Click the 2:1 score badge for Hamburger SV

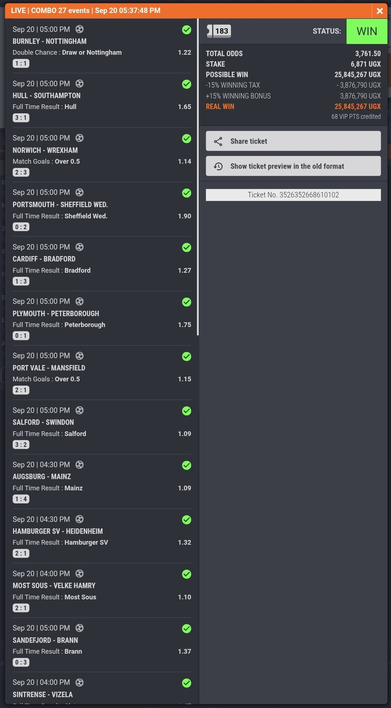(x=21, y=553)
